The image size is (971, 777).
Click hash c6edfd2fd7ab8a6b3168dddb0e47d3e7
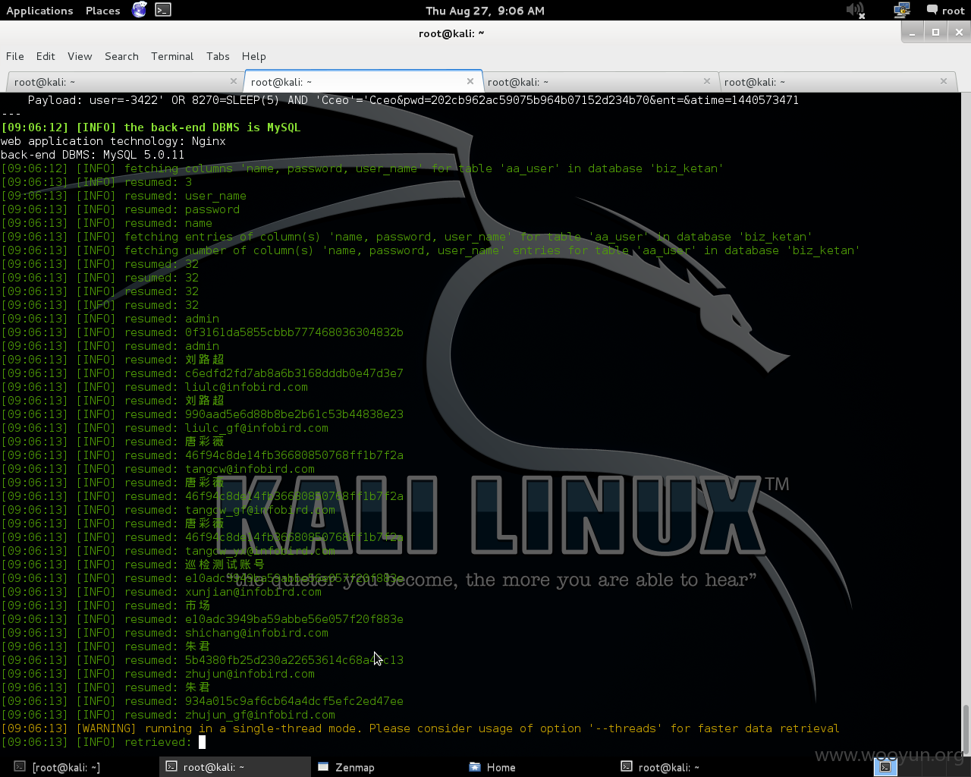(294, 373)
